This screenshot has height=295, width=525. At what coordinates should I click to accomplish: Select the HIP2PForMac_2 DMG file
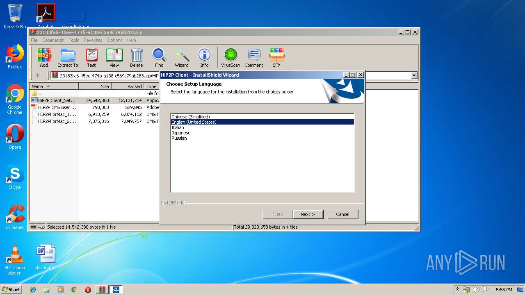tap(95, 121)
